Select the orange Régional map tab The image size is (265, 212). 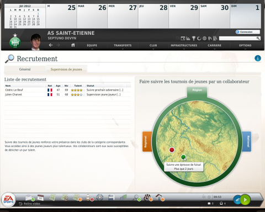[x=147, y=141]
